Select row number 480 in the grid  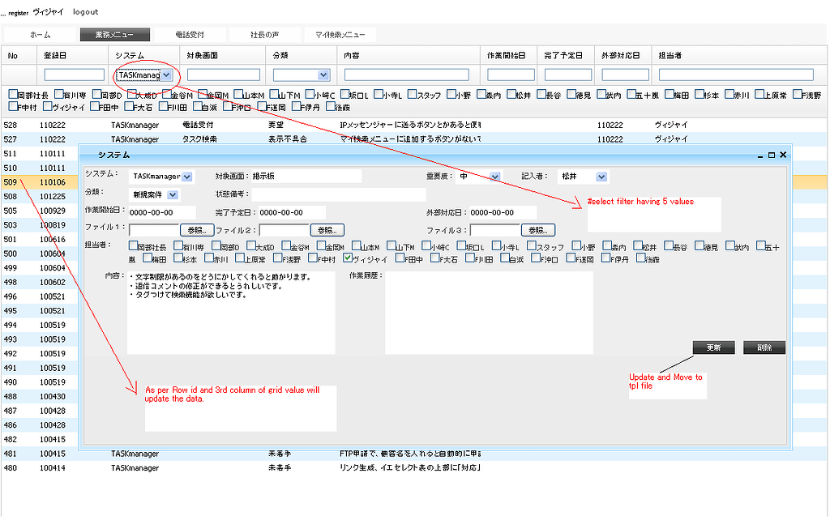click(11, 468)
